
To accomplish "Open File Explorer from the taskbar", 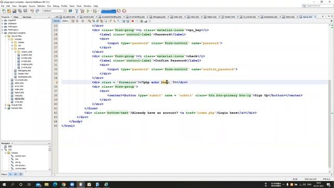I will (x=46, y=184).
